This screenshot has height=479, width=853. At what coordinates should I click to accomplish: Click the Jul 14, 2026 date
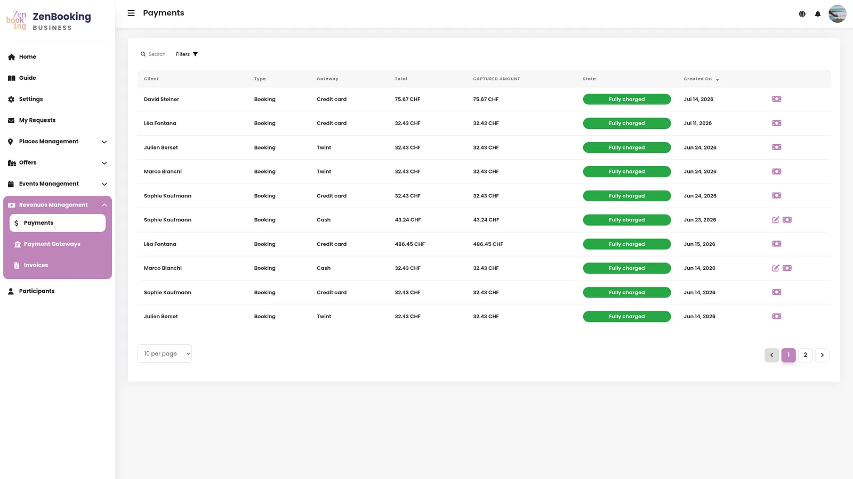point(698,100)
